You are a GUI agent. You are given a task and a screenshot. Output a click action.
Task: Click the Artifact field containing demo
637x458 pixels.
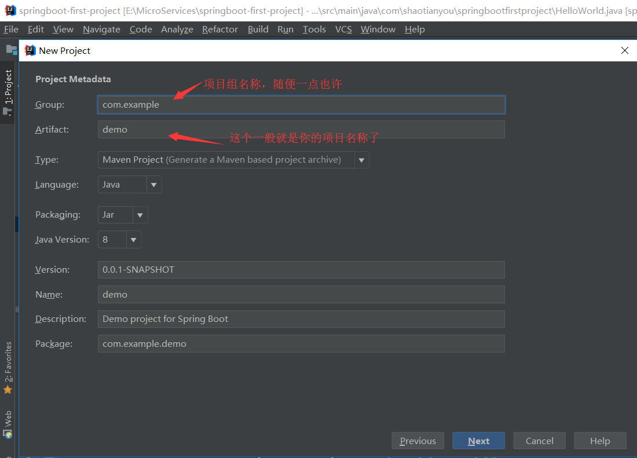click(x=302, y=130)
